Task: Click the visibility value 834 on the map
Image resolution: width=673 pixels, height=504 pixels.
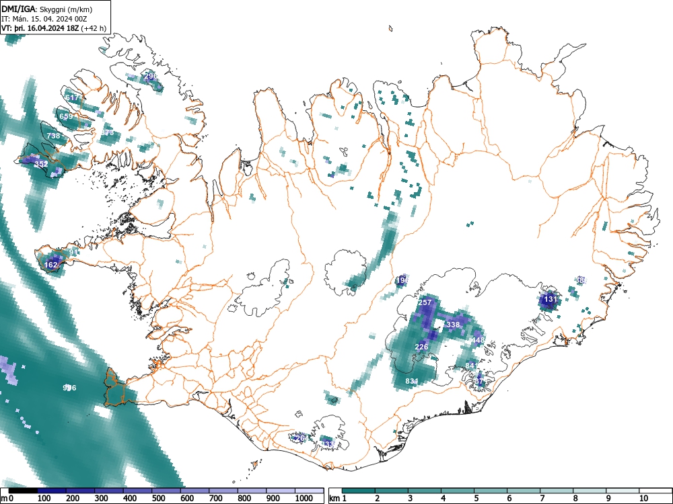Action: click(412, 381)
